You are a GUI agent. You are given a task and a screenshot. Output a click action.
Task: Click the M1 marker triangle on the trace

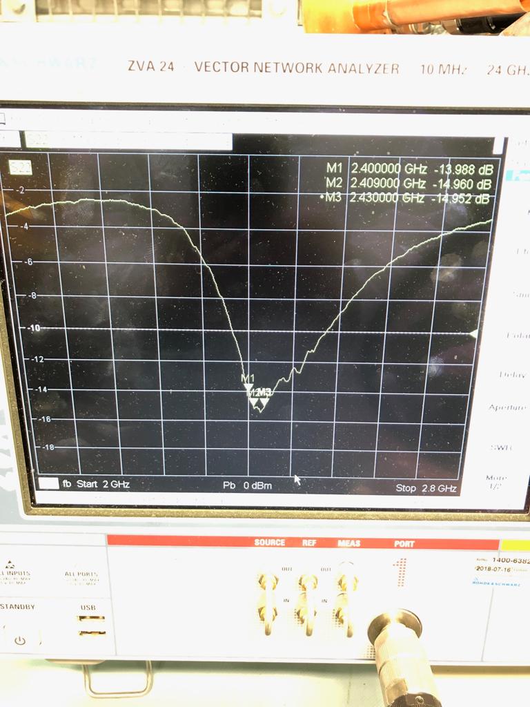pyautogui.click(x=248, y=387)
